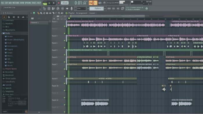The width and height of the screenshot is (203, 114).
Task: Select Pattern 1 in the picker list
Action: (39, 23)
